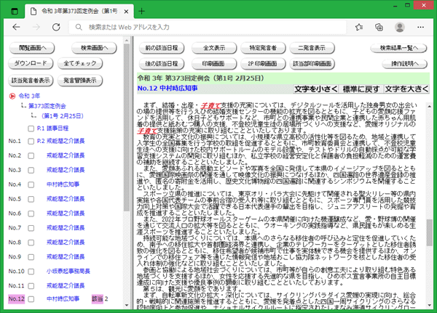The image size is (437, 313).
Task: Open the No.10 小坂泰起事務局長 link
Action: tap(68, 272)
